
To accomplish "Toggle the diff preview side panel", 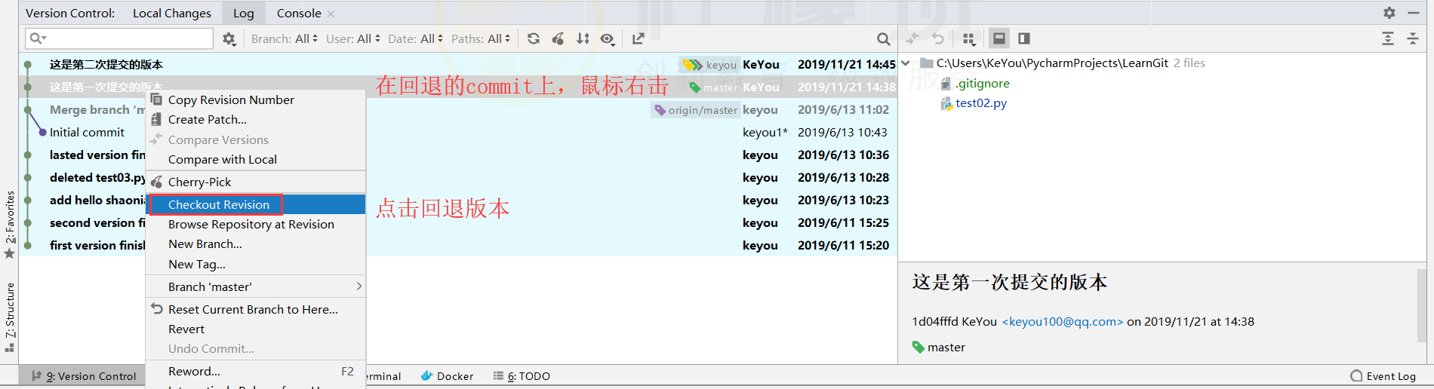I will 1024,38.
